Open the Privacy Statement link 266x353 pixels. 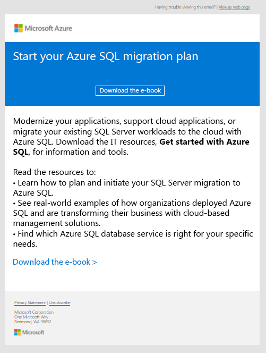[30, 303]
